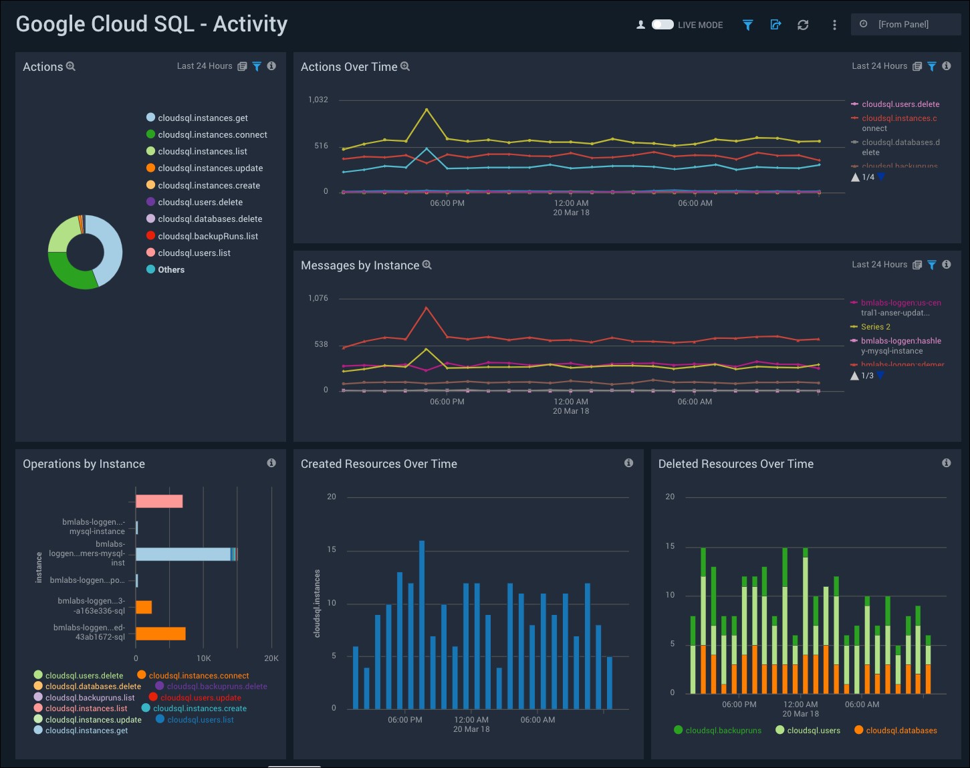Click the user icon next to LIVE MODE

[640, 24]
